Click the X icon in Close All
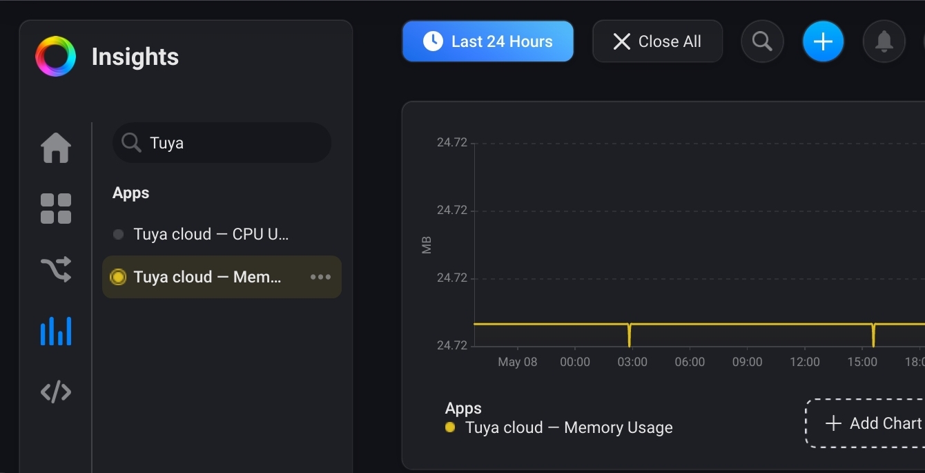 tap(622, 41)
